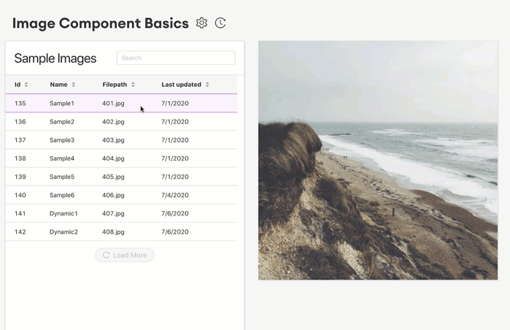Click the Id 139 cell
The width and height of the screenshot is (510, 330).
(x=20, y=177)
